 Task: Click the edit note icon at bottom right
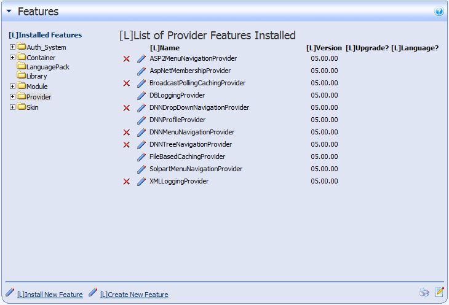[x=440, y=292]
